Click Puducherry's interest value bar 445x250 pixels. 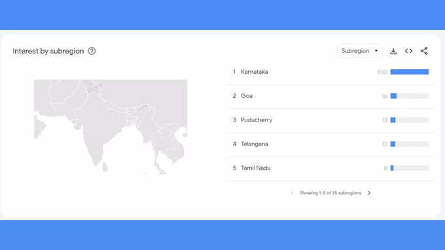[410, 120]
